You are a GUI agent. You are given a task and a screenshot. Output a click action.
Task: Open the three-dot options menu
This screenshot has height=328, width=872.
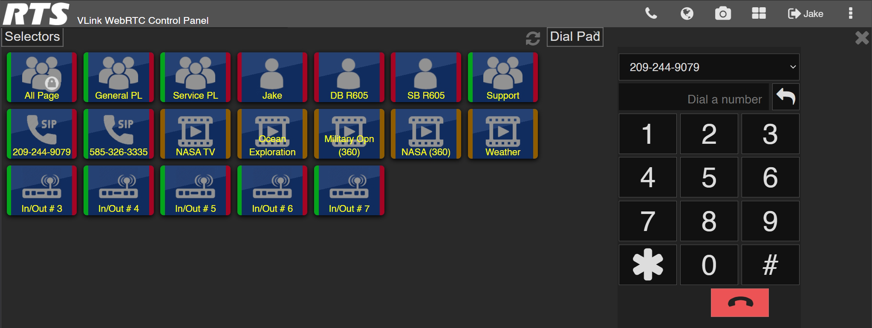pyautogui.click(x=850, y=14)
